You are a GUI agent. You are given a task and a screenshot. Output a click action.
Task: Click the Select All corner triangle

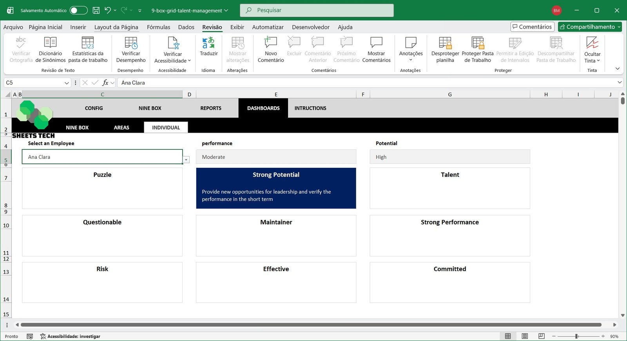click(x=7, y=94)
